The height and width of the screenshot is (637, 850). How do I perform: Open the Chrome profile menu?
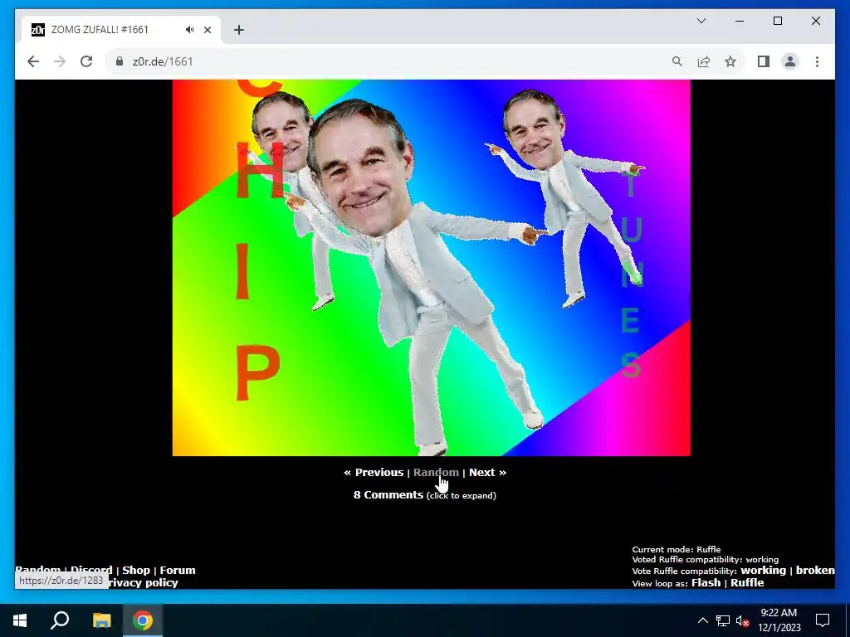pos(790,61)
